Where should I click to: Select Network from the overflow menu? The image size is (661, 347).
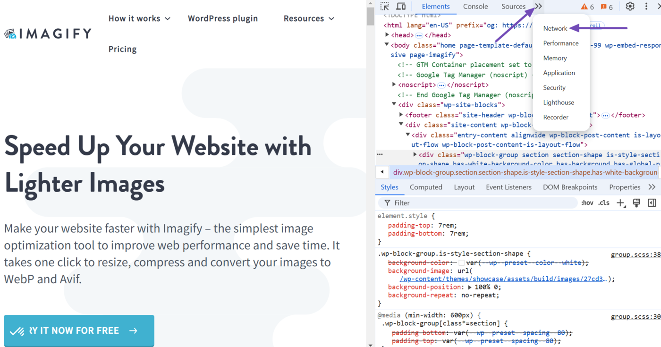(x=555, y=28)
